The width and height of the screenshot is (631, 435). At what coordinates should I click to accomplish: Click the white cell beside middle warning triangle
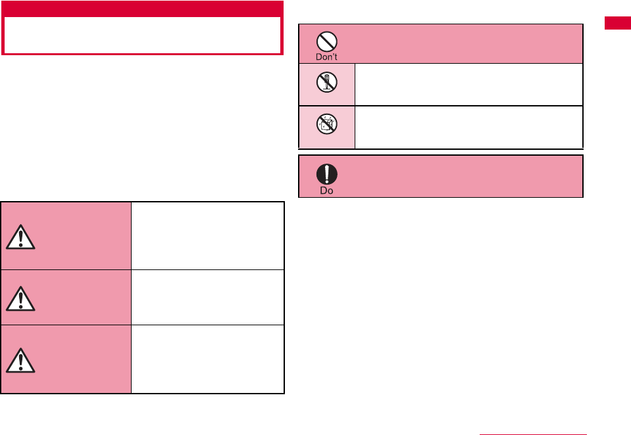coord(207,297)
